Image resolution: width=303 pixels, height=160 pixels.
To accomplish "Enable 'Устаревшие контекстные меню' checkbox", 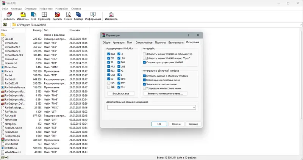I will click(144, 88).
